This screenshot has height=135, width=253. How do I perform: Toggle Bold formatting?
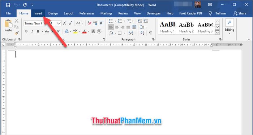click(x=26, y=31)
